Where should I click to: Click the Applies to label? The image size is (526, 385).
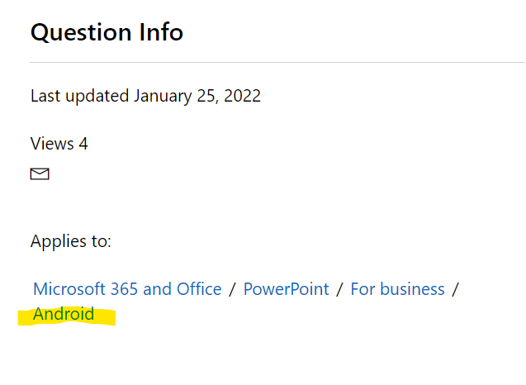click(71, 241)
